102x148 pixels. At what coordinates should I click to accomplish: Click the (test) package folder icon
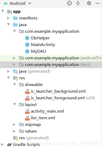pyautogui.click(x=21, y=65)
